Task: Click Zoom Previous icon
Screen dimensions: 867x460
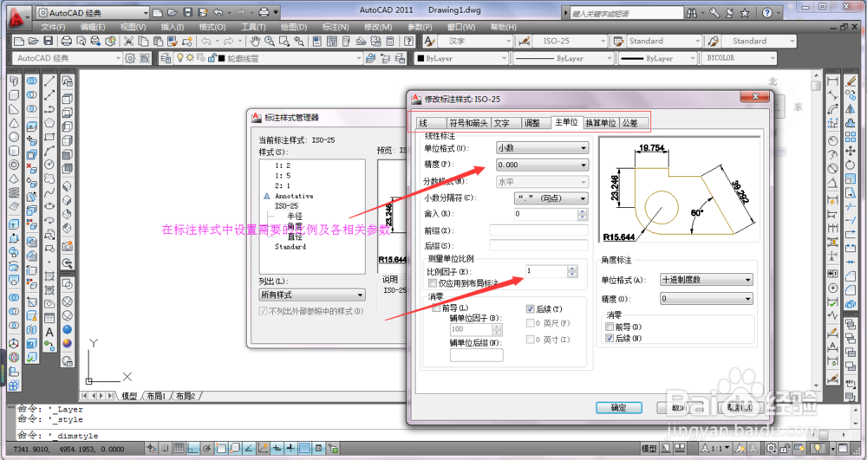Action: point(299,41)
